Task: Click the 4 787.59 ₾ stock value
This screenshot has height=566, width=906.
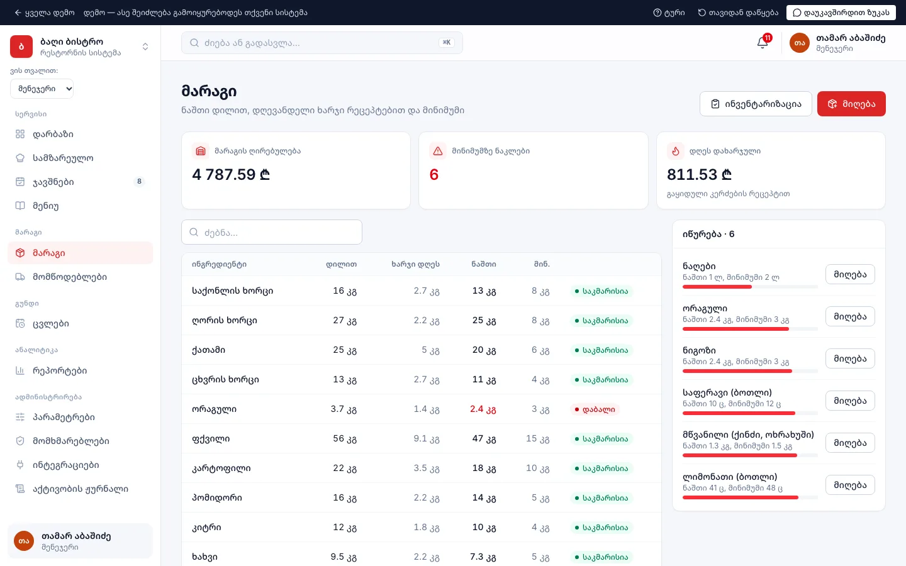Action: click(231, 174)
